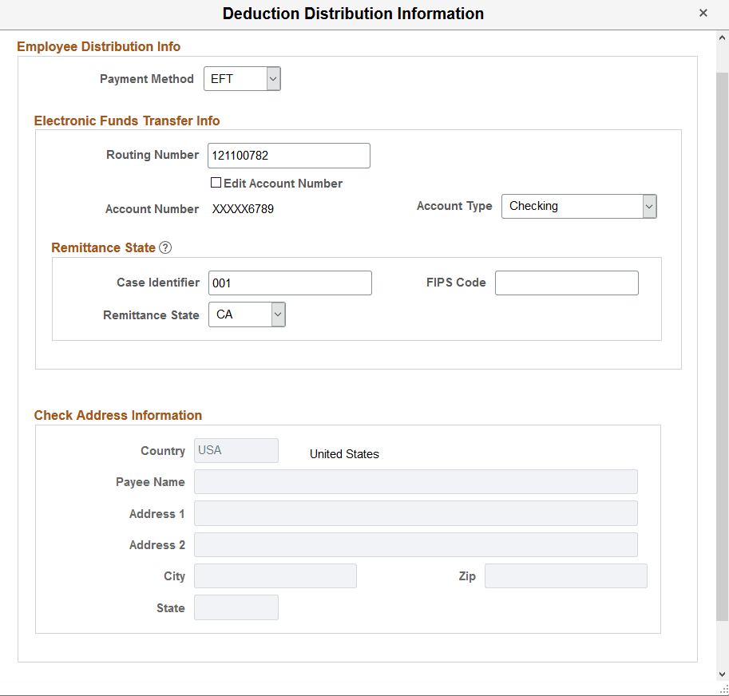Click the Electronic Funds Transfer Info label
This screenshot has height=696, width=729.
[x=127, y=121]
